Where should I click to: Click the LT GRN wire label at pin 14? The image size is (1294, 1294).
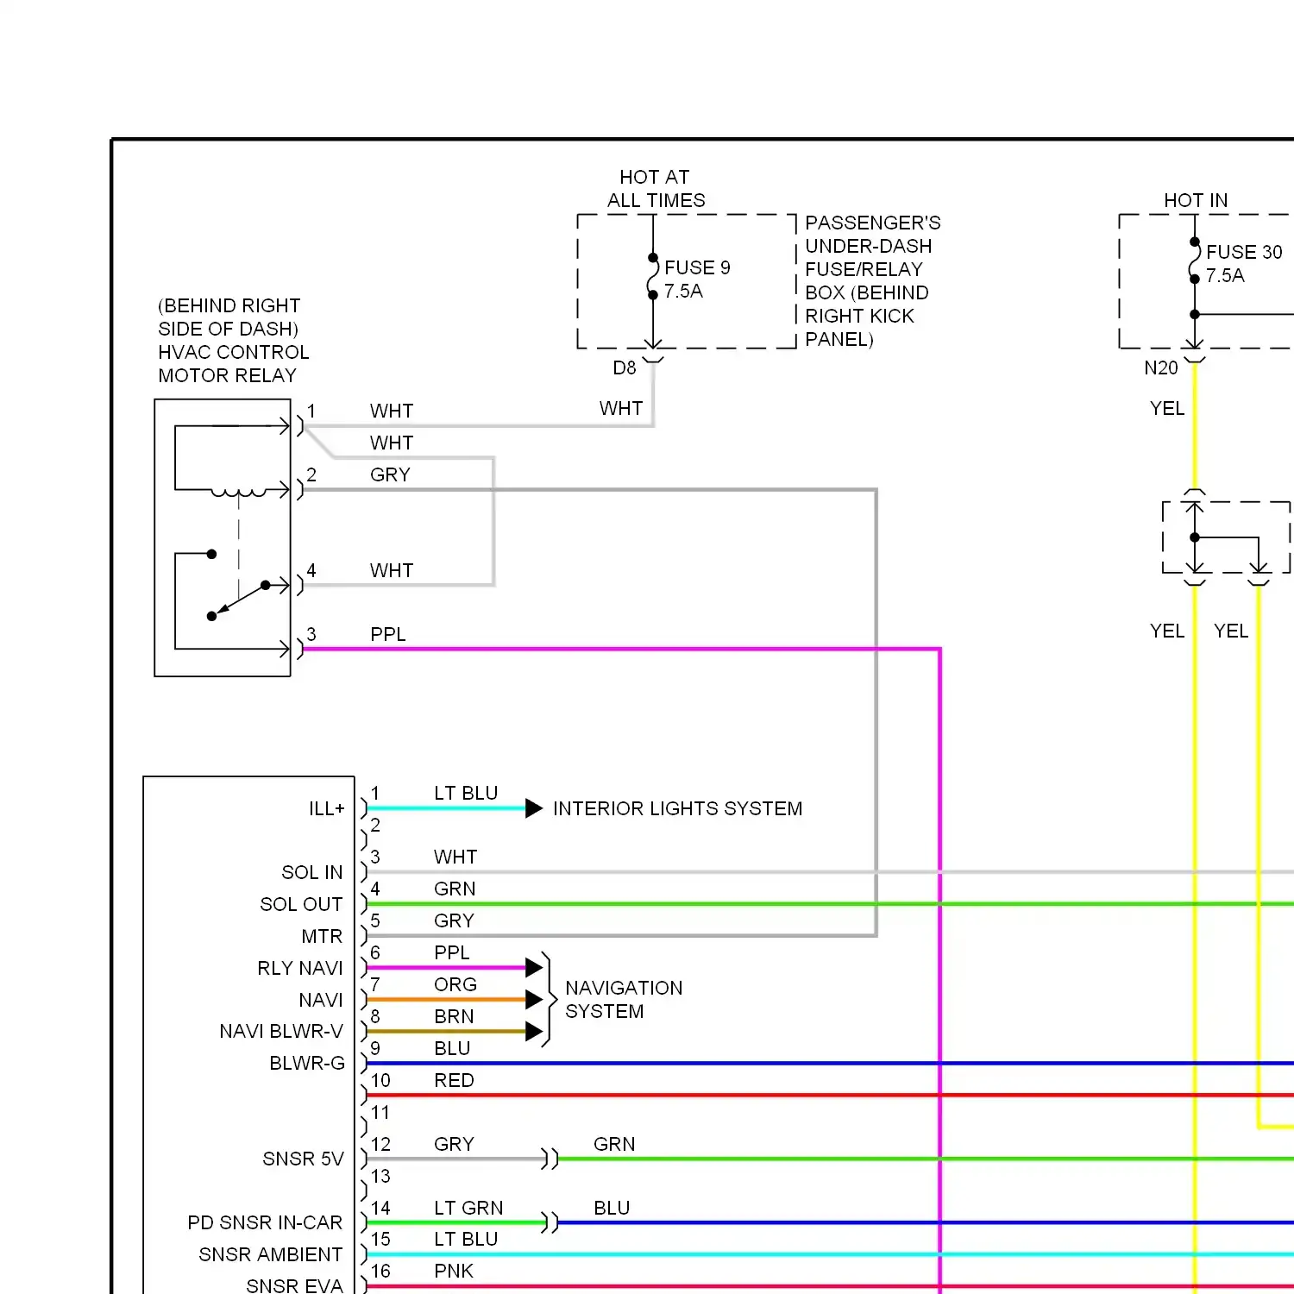[x=468, y=1208]
